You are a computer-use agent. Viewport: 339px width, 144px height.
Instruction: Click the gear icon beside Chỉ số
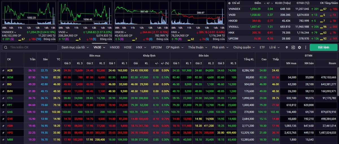click(x=229, y=3)
